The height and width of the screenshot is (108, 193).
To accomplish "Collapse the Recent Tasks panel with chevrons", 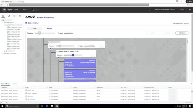I will [191, 84].
